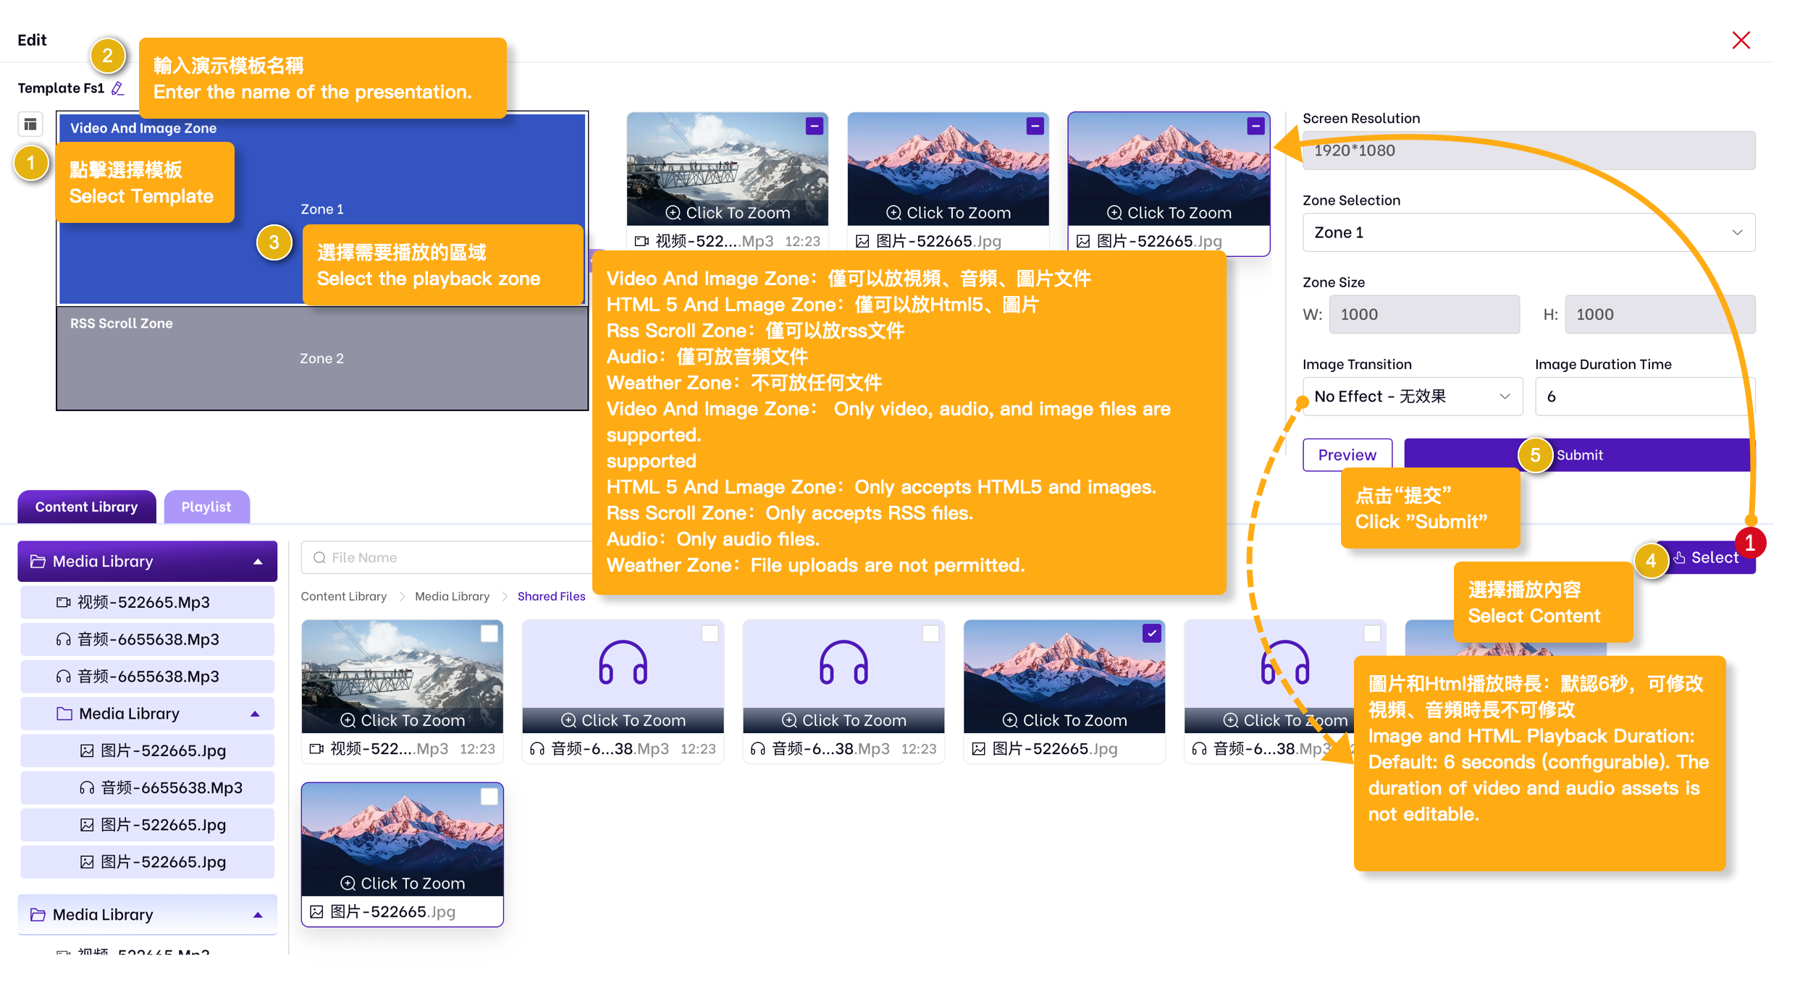
Task: Click the Preview button
Action: click(x=1347, y=455)
